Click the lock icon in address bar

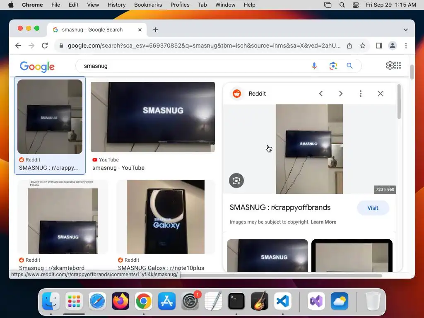pyautogui.click(x=61, y=46)
